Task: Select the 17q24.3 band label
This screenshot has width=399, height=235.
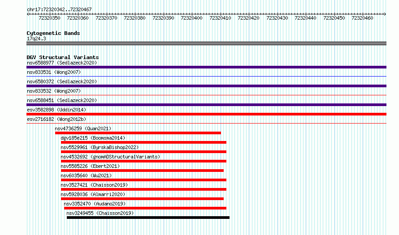Action: (x=36, y=38)
